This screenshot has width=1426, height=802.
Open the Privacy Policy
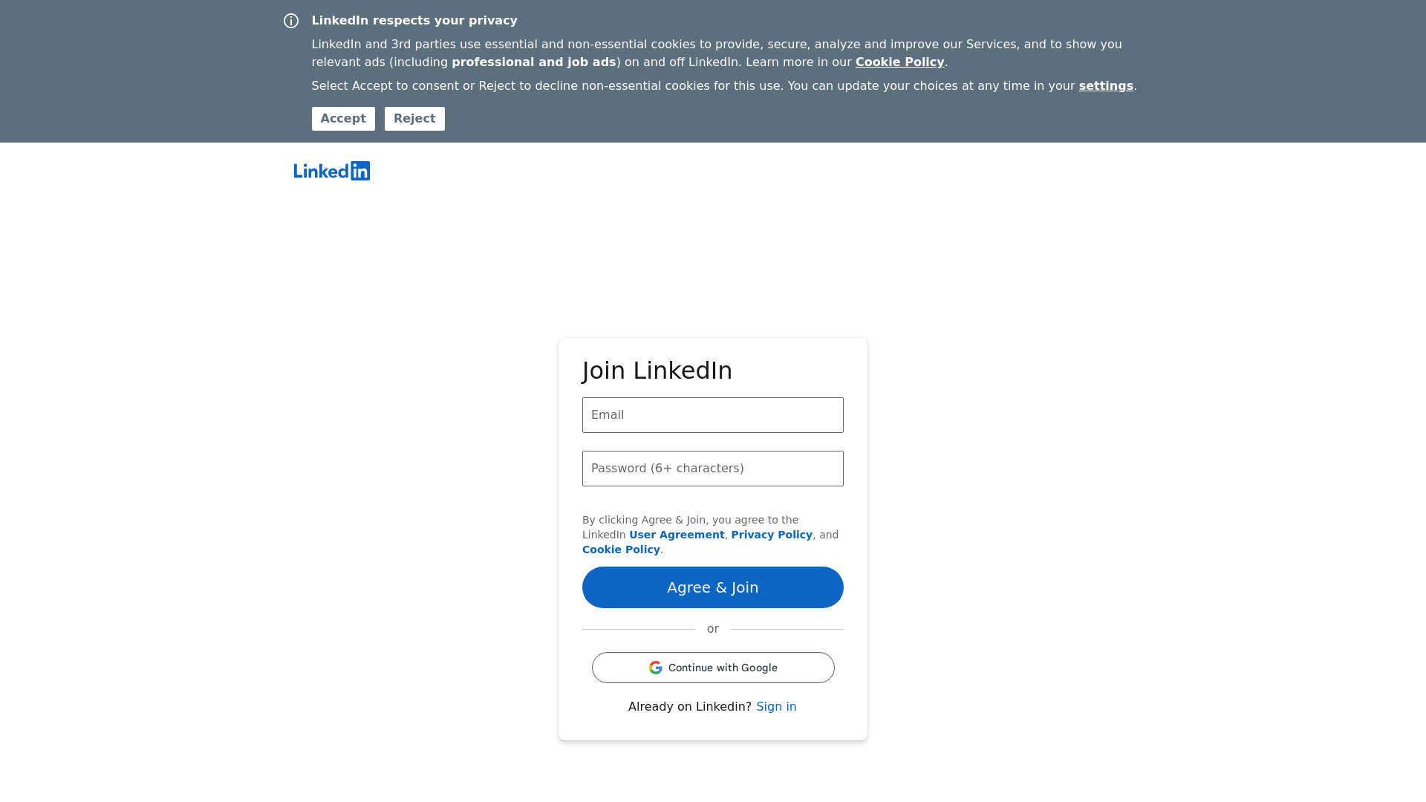tap(772, 534)
